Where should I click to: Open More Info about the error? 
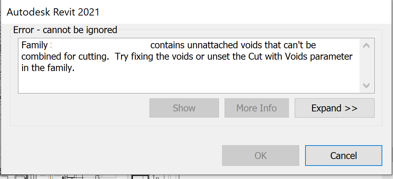click(x=256, y=108)
